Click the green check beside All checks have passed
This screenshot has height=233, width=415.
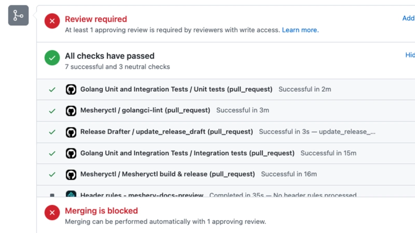tap(52, 57)
